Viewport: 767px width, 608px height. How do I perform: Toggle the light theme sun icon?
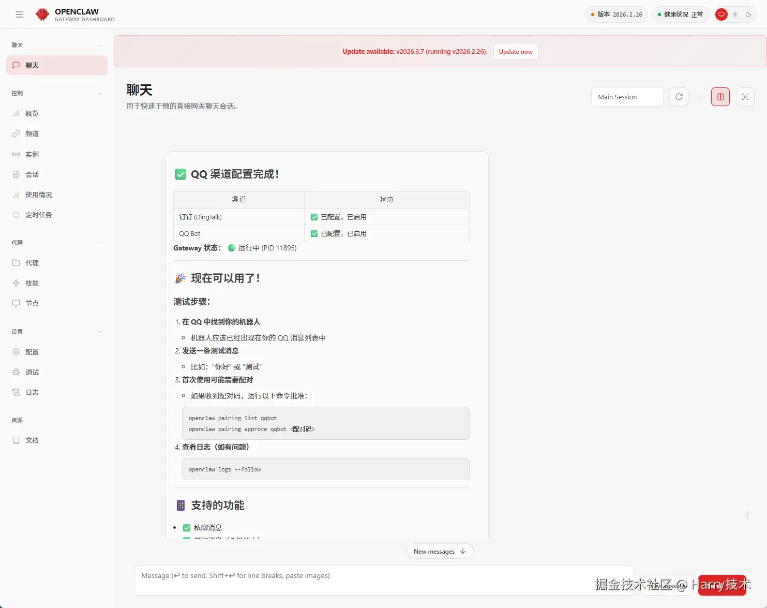[x=734, y=14]
